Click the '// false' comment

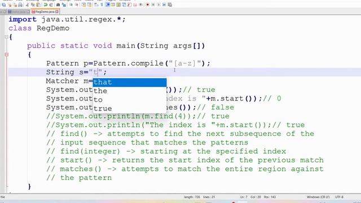(x=215, y=108)
